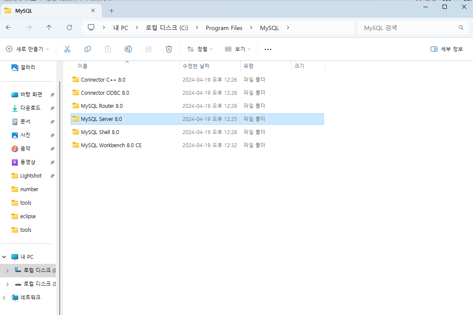This screenshot has height=315, width=473.
Task: Collapse the 내 PC tree node
Action: (x=4, y=257)
